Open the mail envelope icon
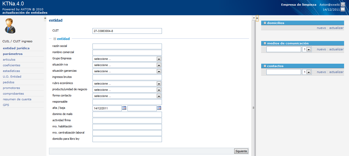This screenshot has width=349, height=156. coord(343,9)
